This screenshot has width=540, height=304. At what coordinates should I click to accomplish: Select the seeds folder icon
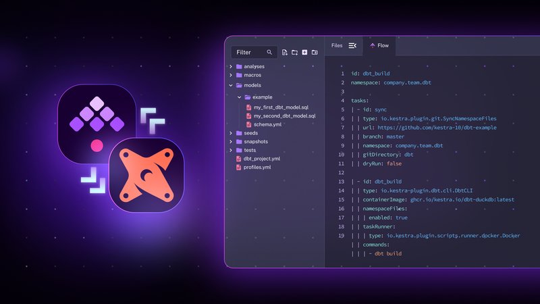pos(239,133)
